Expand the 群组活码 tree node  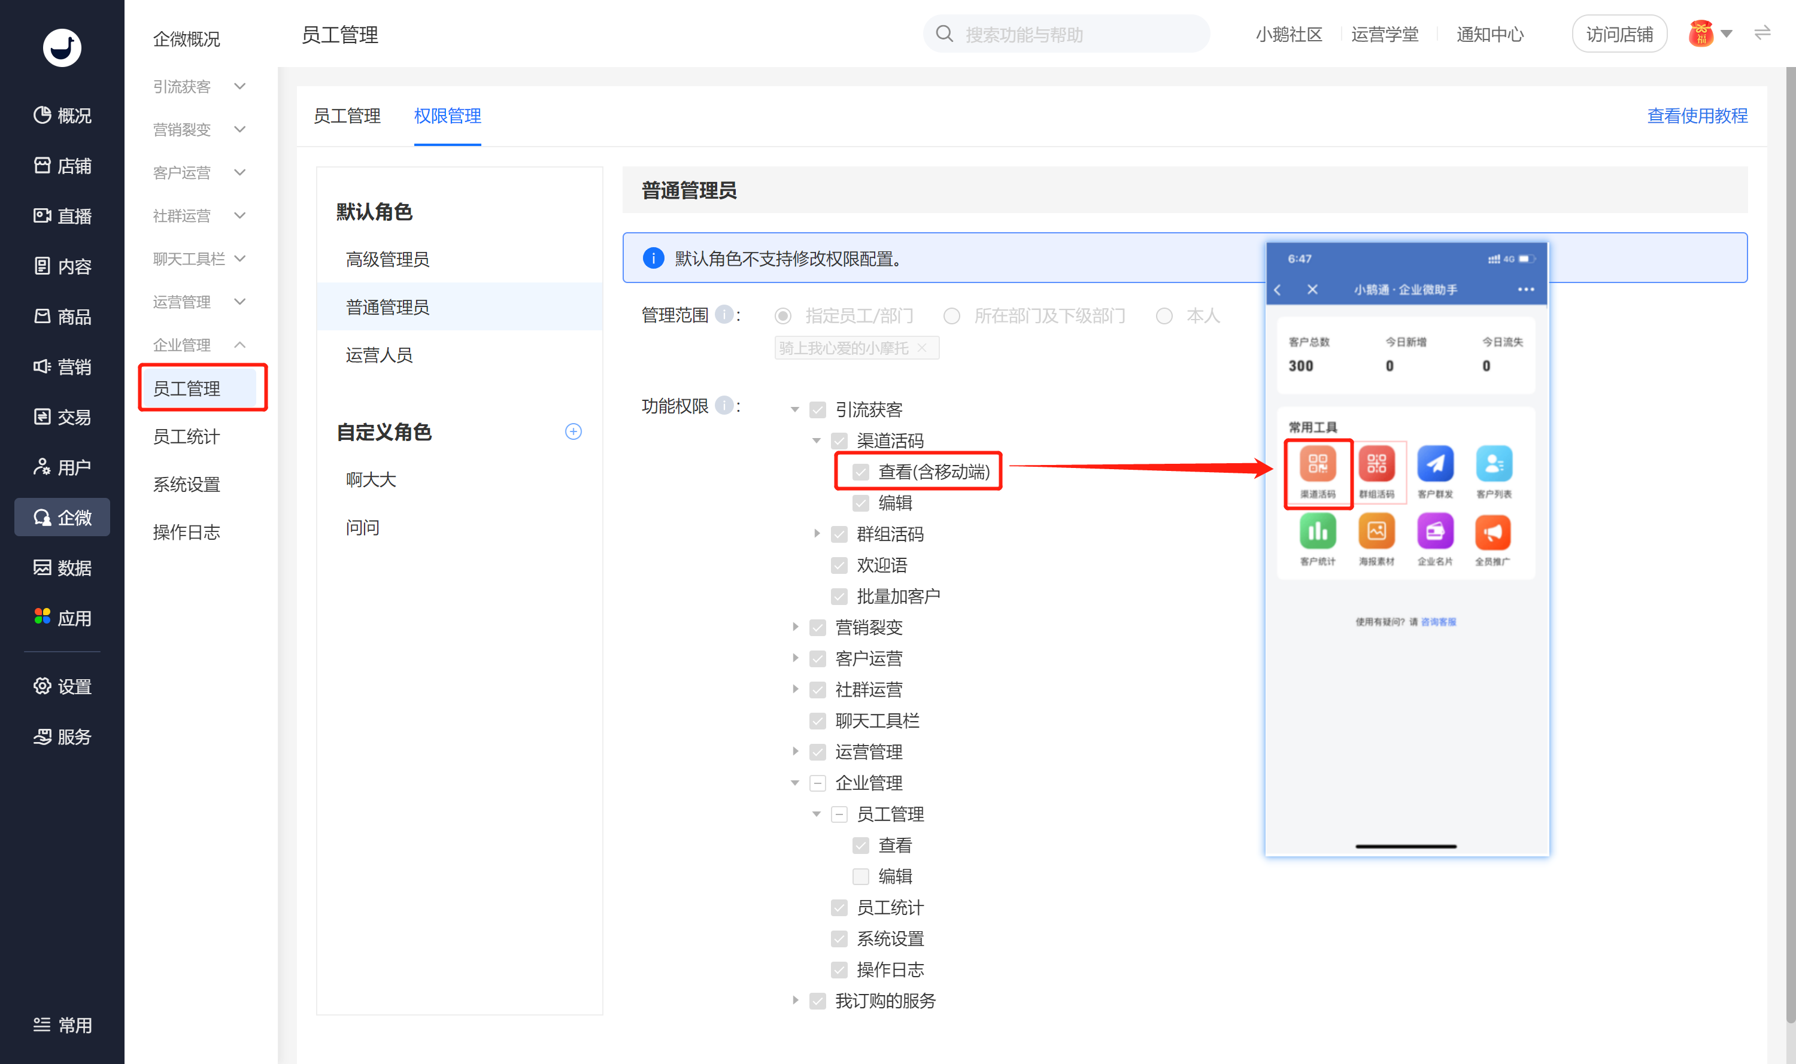coord(816,533)
